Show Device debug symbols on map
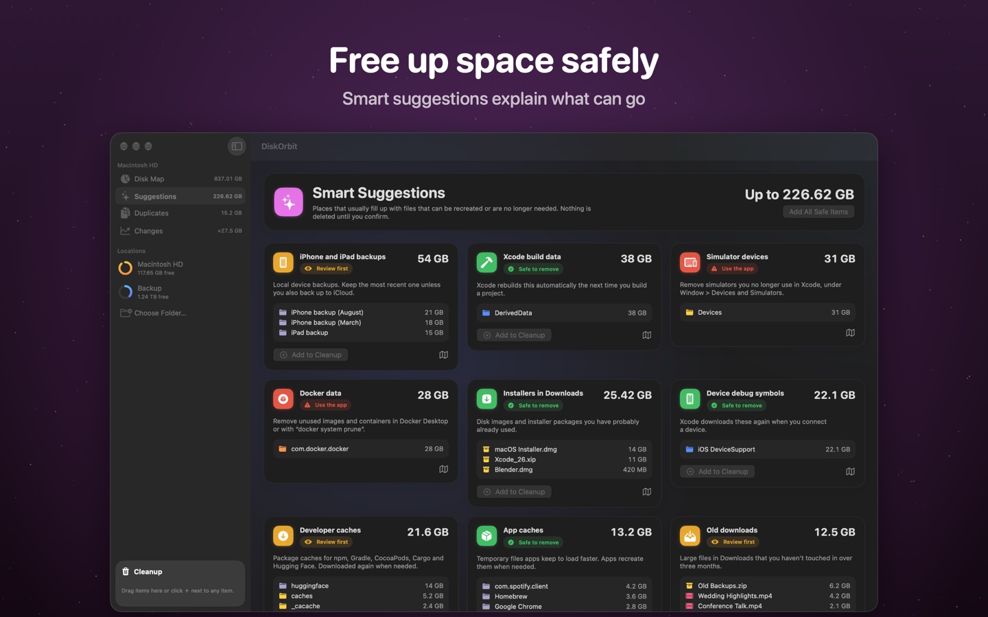The image size is (988, 617). point(850,472)
